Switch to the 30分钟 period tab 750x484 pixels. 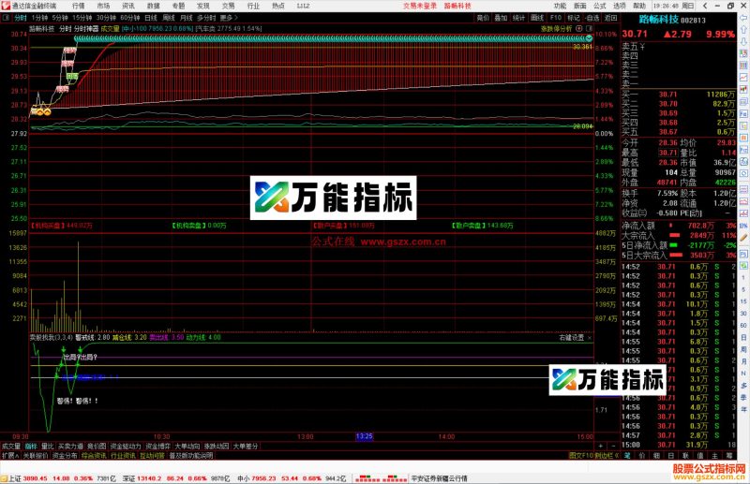point(106,18)
